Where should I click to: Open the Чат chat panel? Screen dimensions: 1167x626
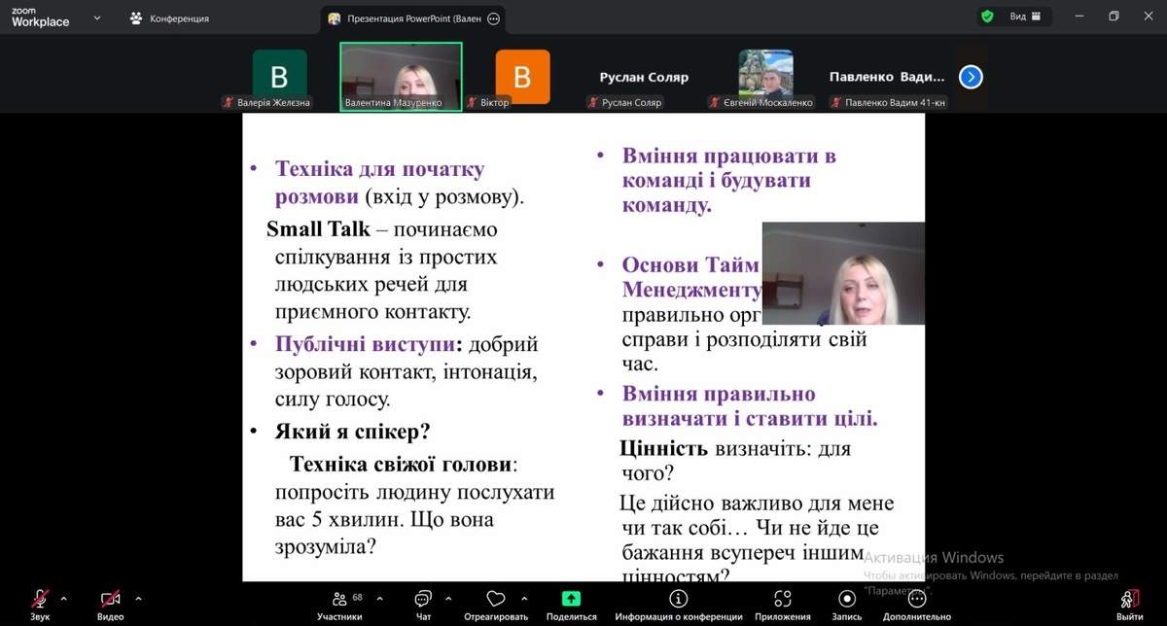[x=423, y=600]
